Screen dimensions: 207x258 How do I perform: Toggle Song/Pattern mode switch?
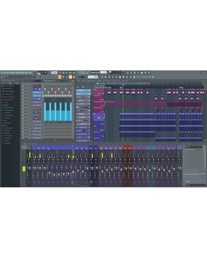click(39, 73)
